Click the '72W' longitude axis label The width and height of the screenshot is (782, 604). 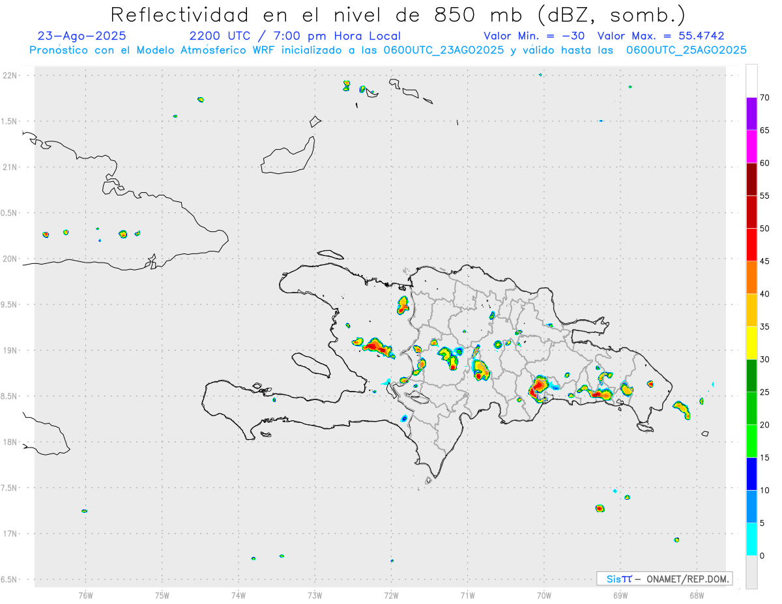pyautogui.click(x=391, y=596)
